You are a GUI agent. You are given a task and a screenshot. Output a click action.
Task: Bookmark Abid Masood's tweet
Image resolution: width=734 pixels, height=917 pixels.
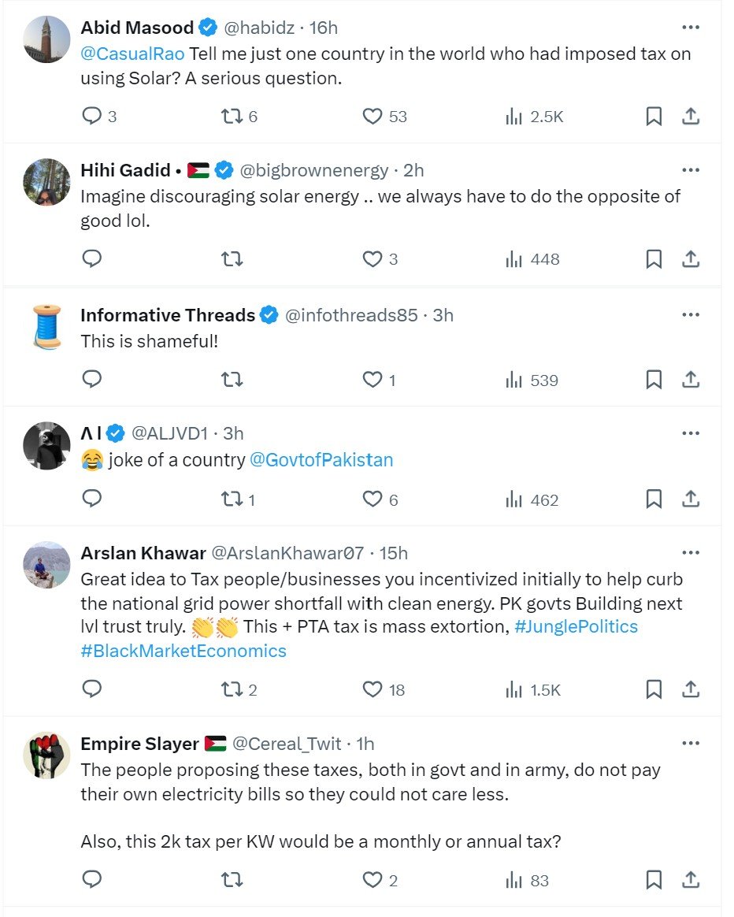click(654, 117)
